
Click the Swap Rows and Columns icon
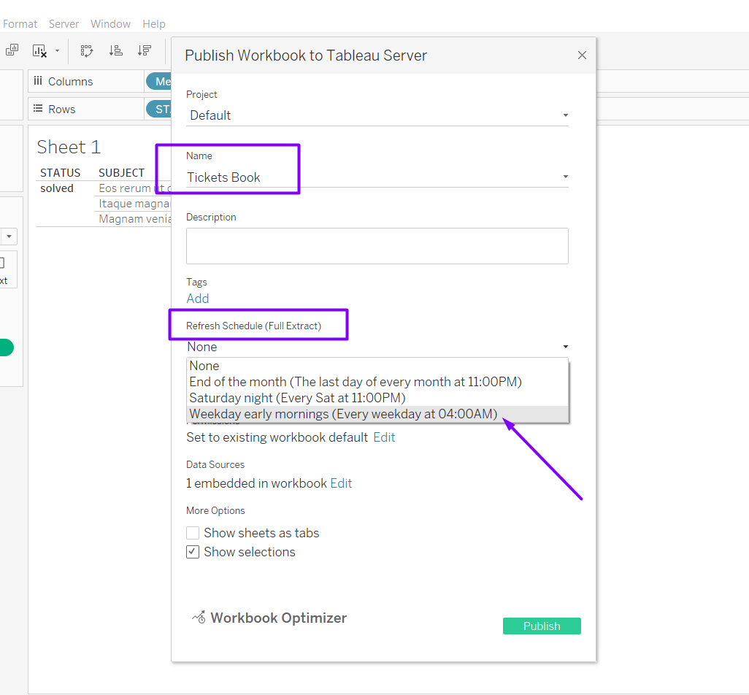[87, 50]
